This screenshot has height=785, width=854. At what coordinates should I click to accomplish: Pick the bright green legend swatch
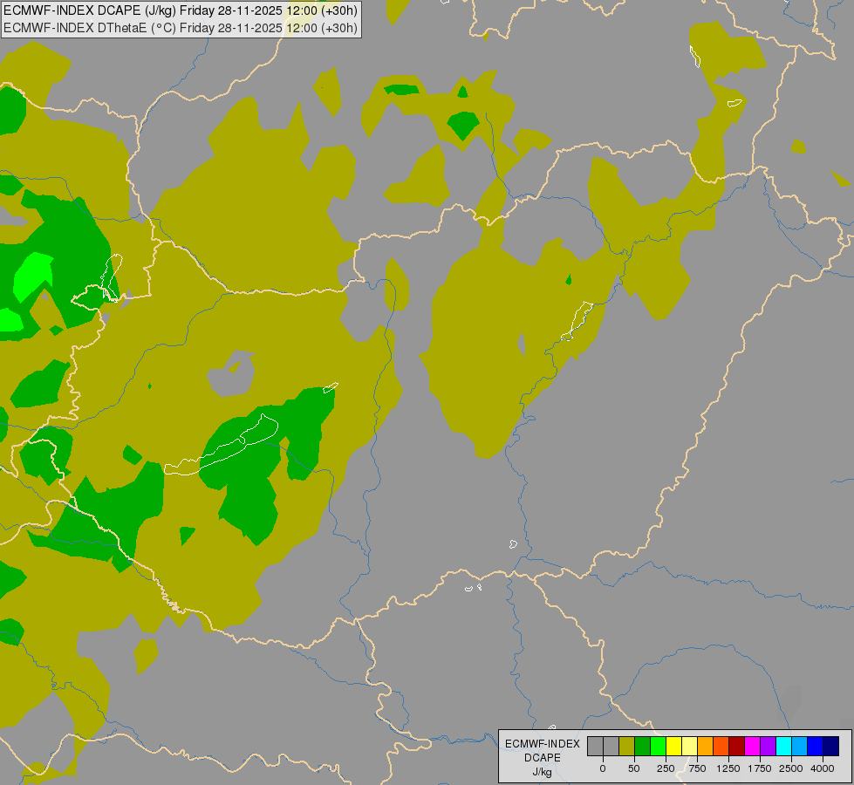[x=658, y=747]
